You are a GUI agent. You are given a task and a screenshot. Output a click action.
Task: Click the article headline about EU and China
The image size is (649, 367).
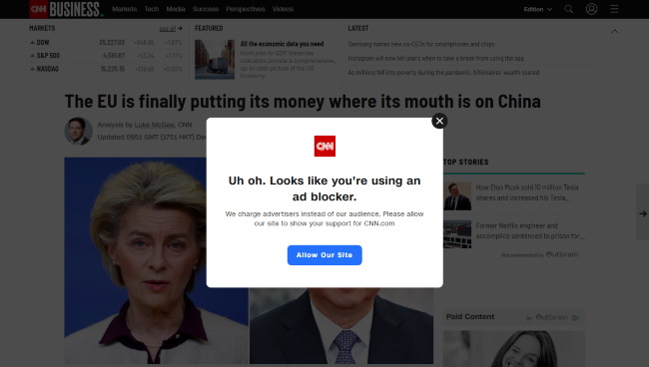303,102
